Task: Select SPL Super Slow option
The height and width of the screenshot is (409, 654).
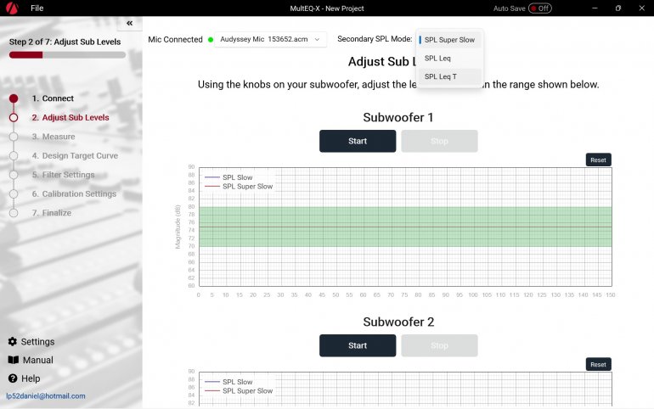Action: coord(449,40)
